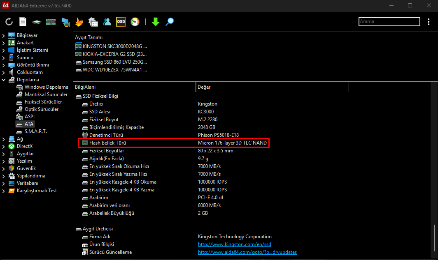Click the Ağ network icon

click(12, 139)
